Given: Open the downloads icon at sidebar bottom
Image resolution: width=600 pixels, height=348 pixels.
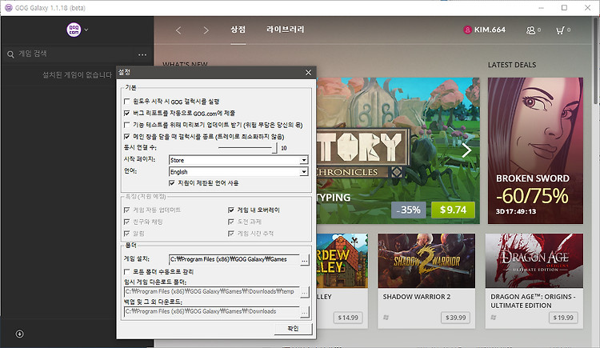Looking at the screenshot, I should pyautogui.click(x=19, y=334).
